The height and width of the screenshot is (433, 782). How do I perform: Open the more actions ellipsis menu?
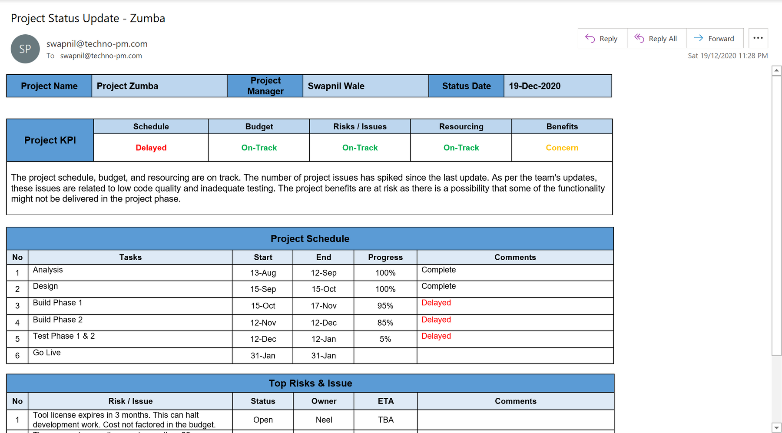click(x=758, y=38)
